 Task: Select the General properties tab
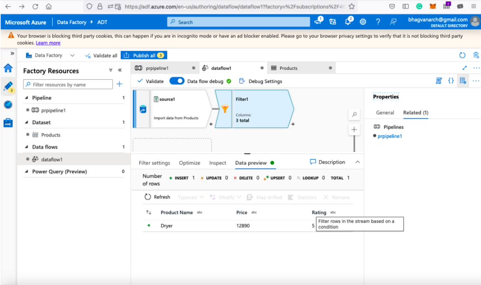[385, 113]
